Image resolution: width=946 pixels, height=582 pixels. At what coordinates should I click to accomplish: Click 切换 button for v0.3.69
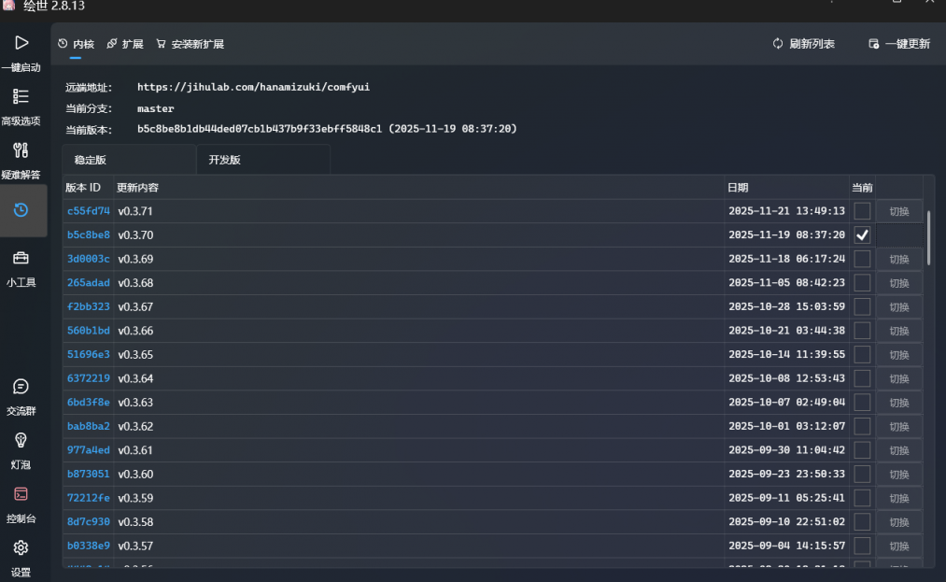point(898,259)
